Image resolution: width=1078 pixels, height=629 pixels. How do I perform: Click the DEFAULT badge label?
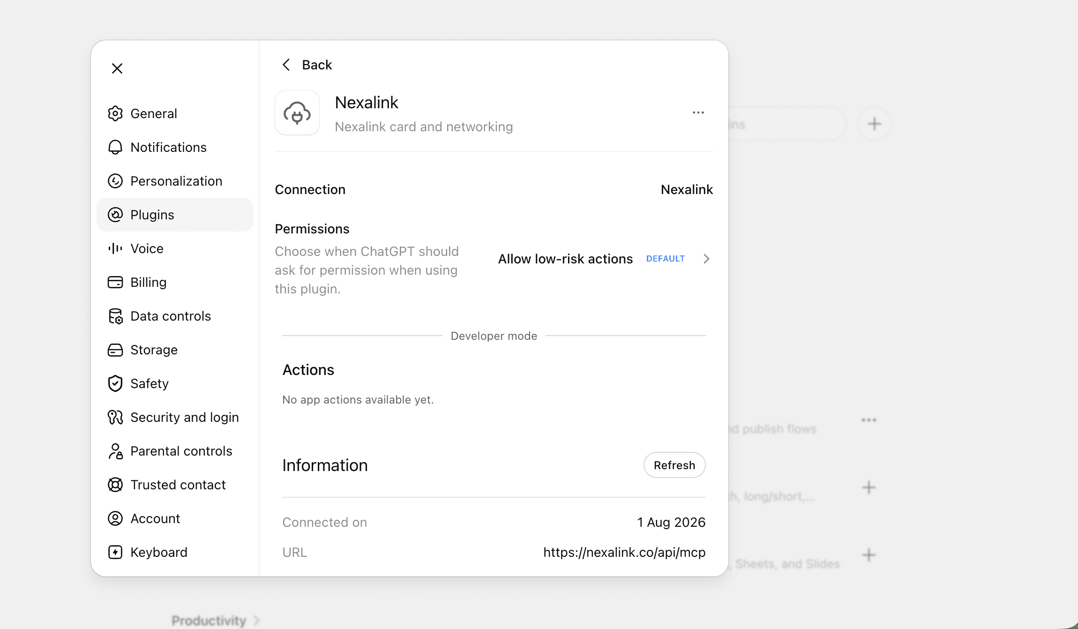(x=666, y=259)
